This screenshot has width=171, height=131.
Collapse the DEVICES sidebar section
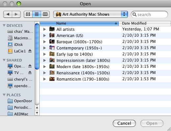(x=4, y=26)
